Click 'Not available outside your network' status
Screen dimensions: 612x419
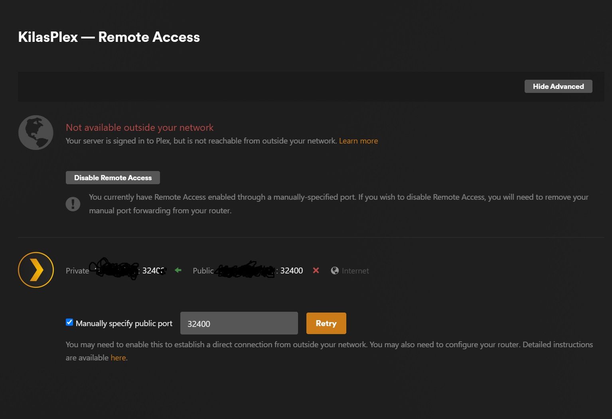140,128
